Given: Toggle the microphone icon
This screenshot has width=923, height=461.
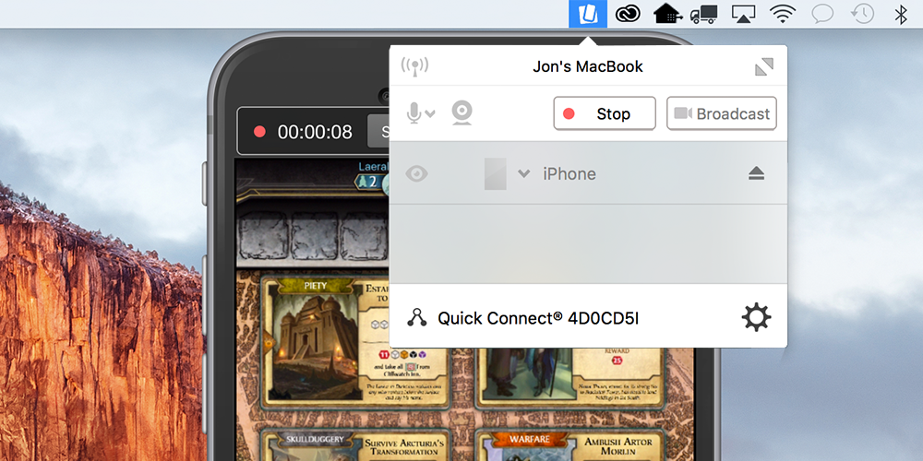Looking at the screenshot, I should 414,112.
